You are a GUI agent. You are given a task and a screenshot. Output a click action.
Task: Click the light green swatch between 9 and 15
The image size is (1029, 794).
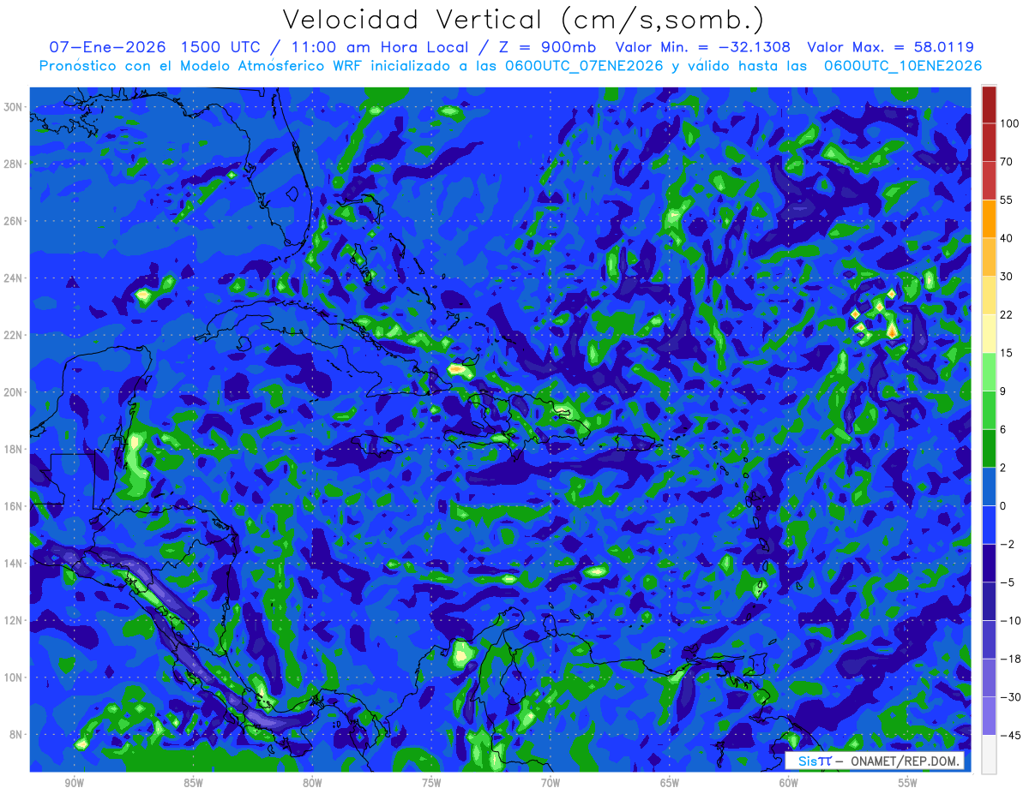click(x=989, y=371)
